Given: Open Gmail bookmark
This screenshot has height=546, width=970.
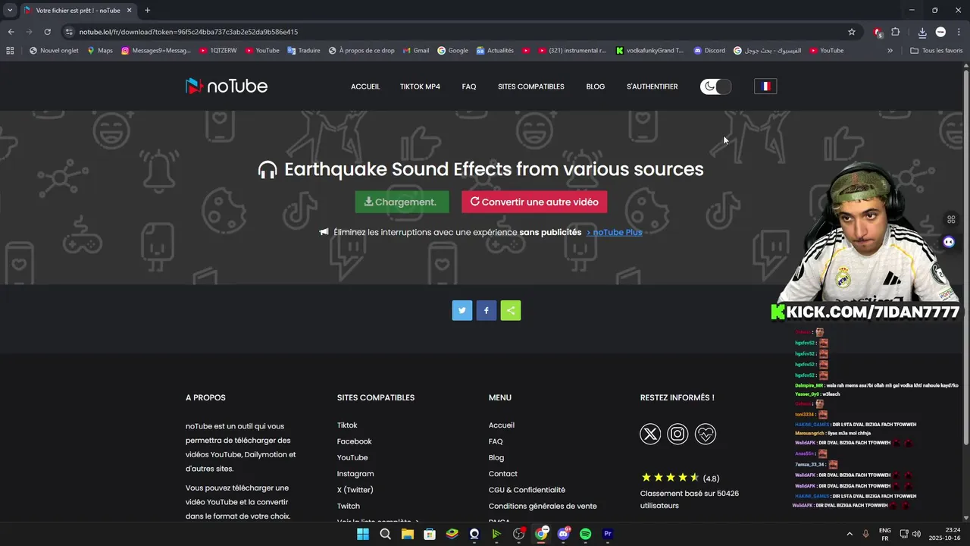Looking at the screenshot, I should (415, 51).
